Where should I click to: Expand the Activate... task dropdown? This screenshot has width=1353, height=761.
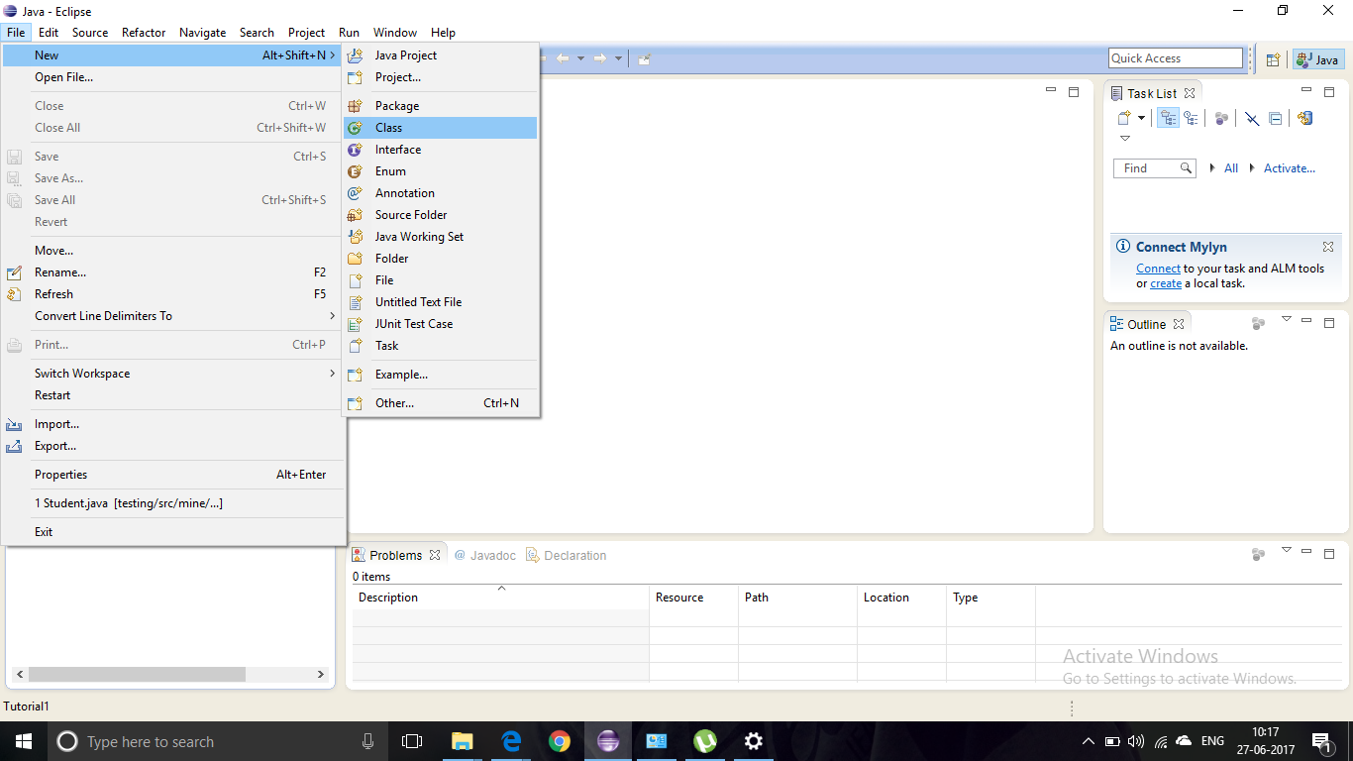coord(1252,168)
